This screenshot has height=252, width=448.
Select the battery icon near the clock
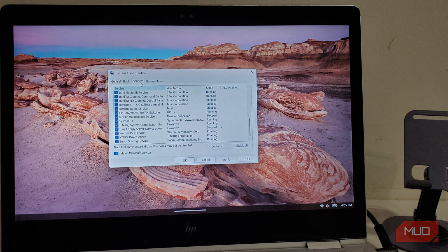click(334, 205)
